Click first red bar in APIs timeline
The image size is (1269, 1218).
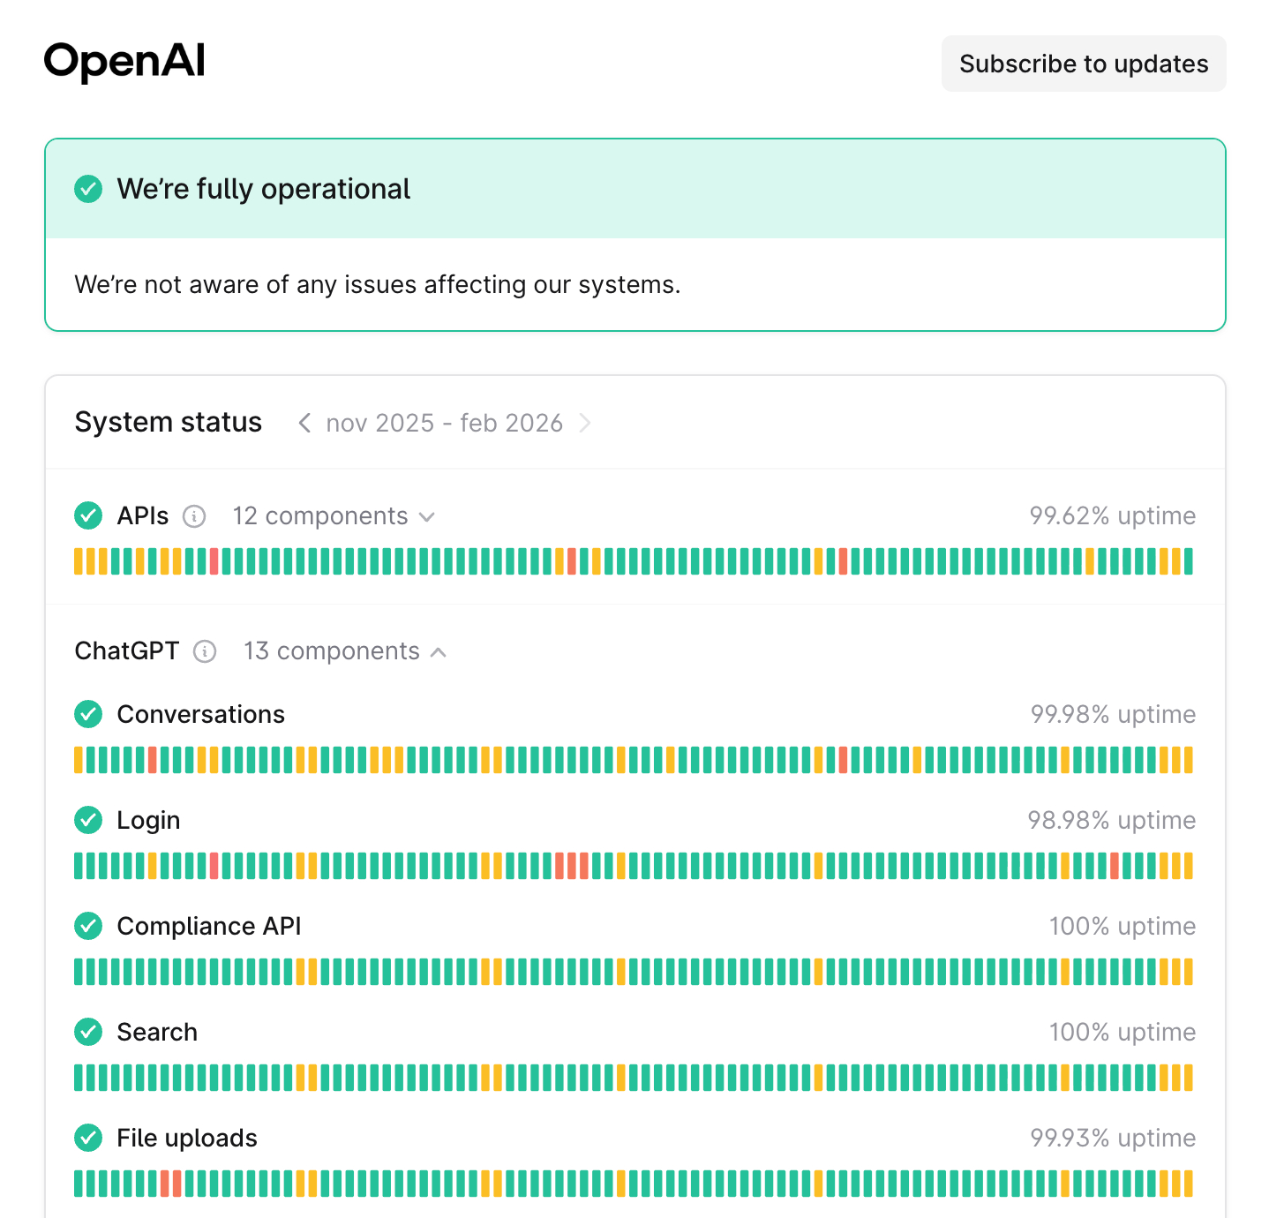pyautogui.click(x=214, y=561)
